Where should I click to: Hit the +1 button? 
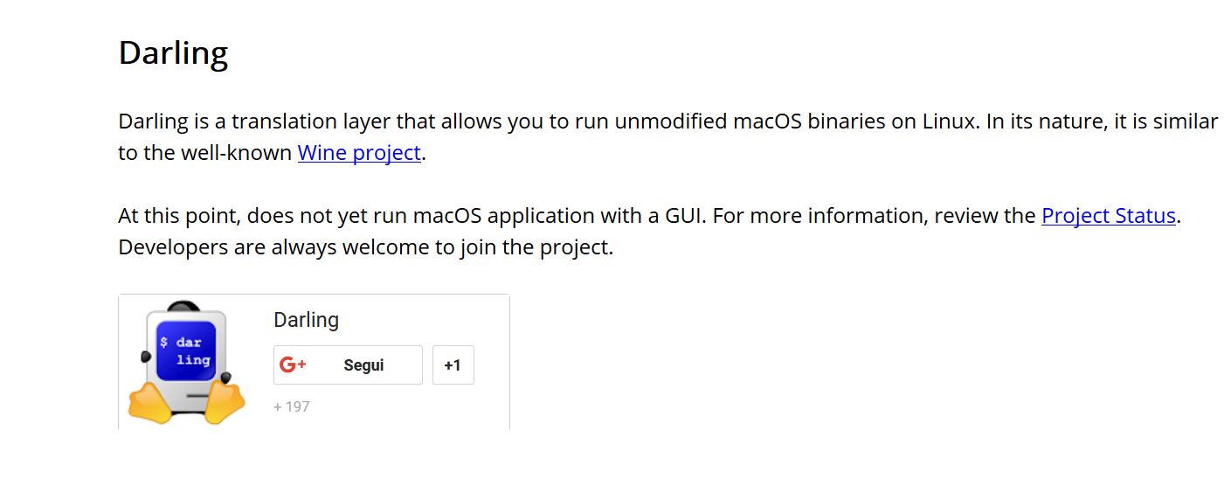pyautogui.click(x=453, y=365)
